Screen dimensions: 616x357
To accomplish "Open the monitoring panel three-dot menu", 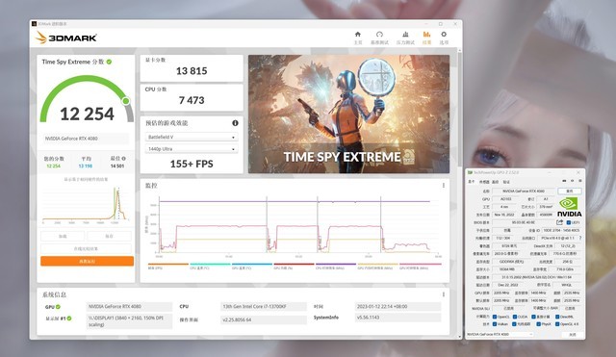I will click(444, 186).
